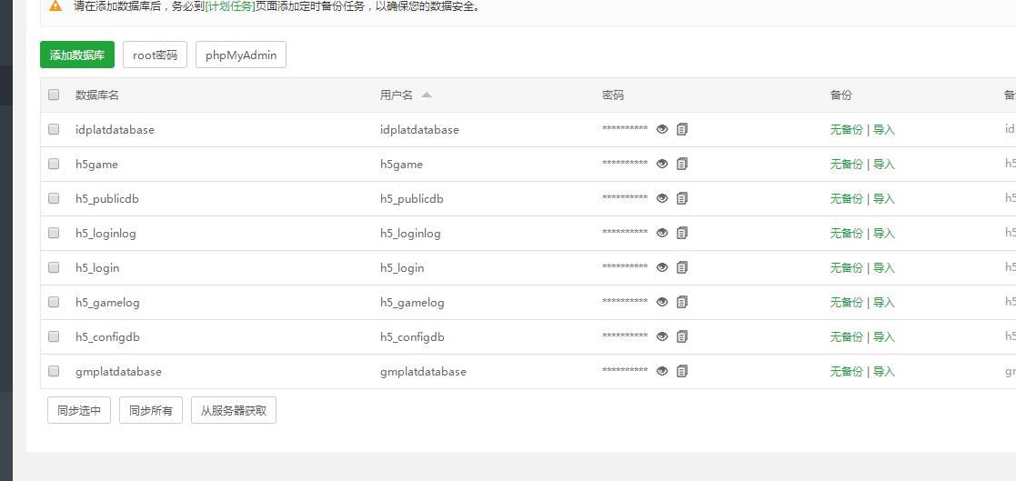Click 导入 for h5_publicdb

pyautogui.click(x=884, y=199)
